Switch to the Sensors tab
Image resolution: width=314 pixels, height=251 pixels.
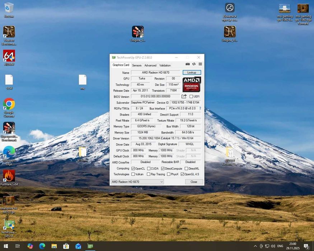(137, 65)
